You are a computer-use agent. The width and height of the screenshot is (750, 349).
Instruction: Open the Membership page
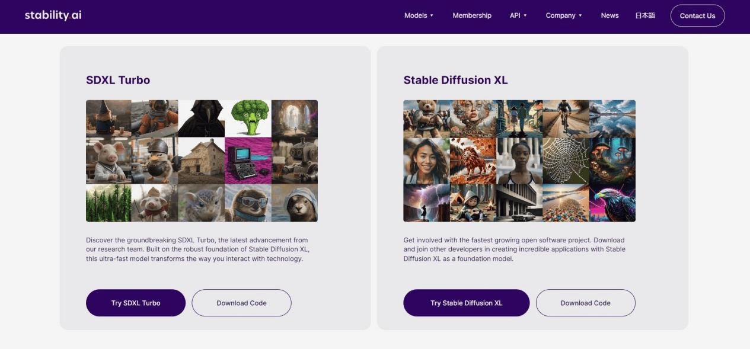[472, 15]
